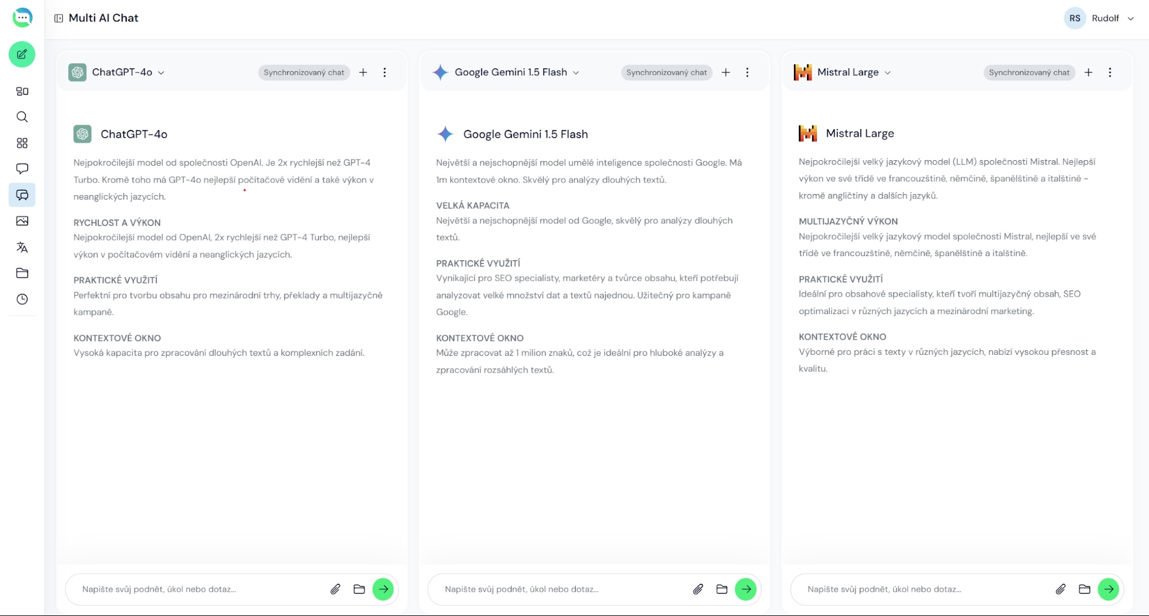Open folder icon in Gemini input bar
Image resolution: width=1149 pixels, height=616 pixels.
722,589
